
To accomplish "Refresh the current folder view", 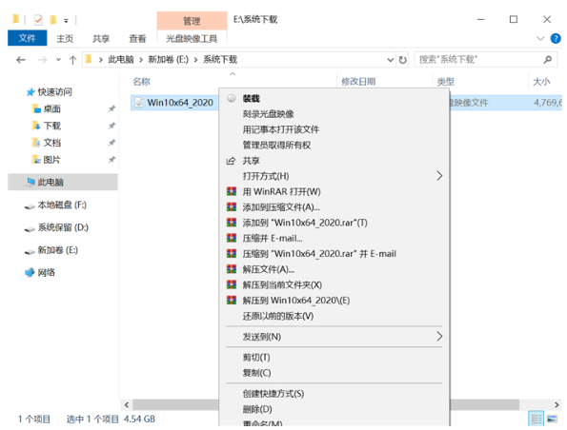I will pos(402,60).
